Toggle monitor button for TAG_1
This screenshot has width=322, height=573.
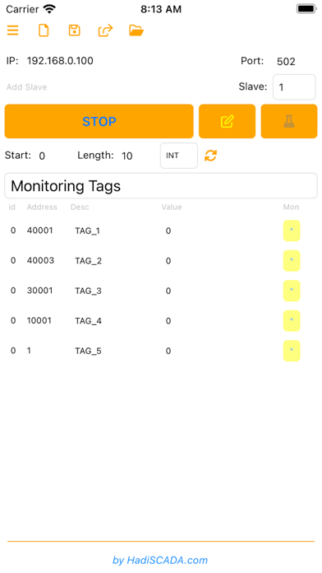292,231
